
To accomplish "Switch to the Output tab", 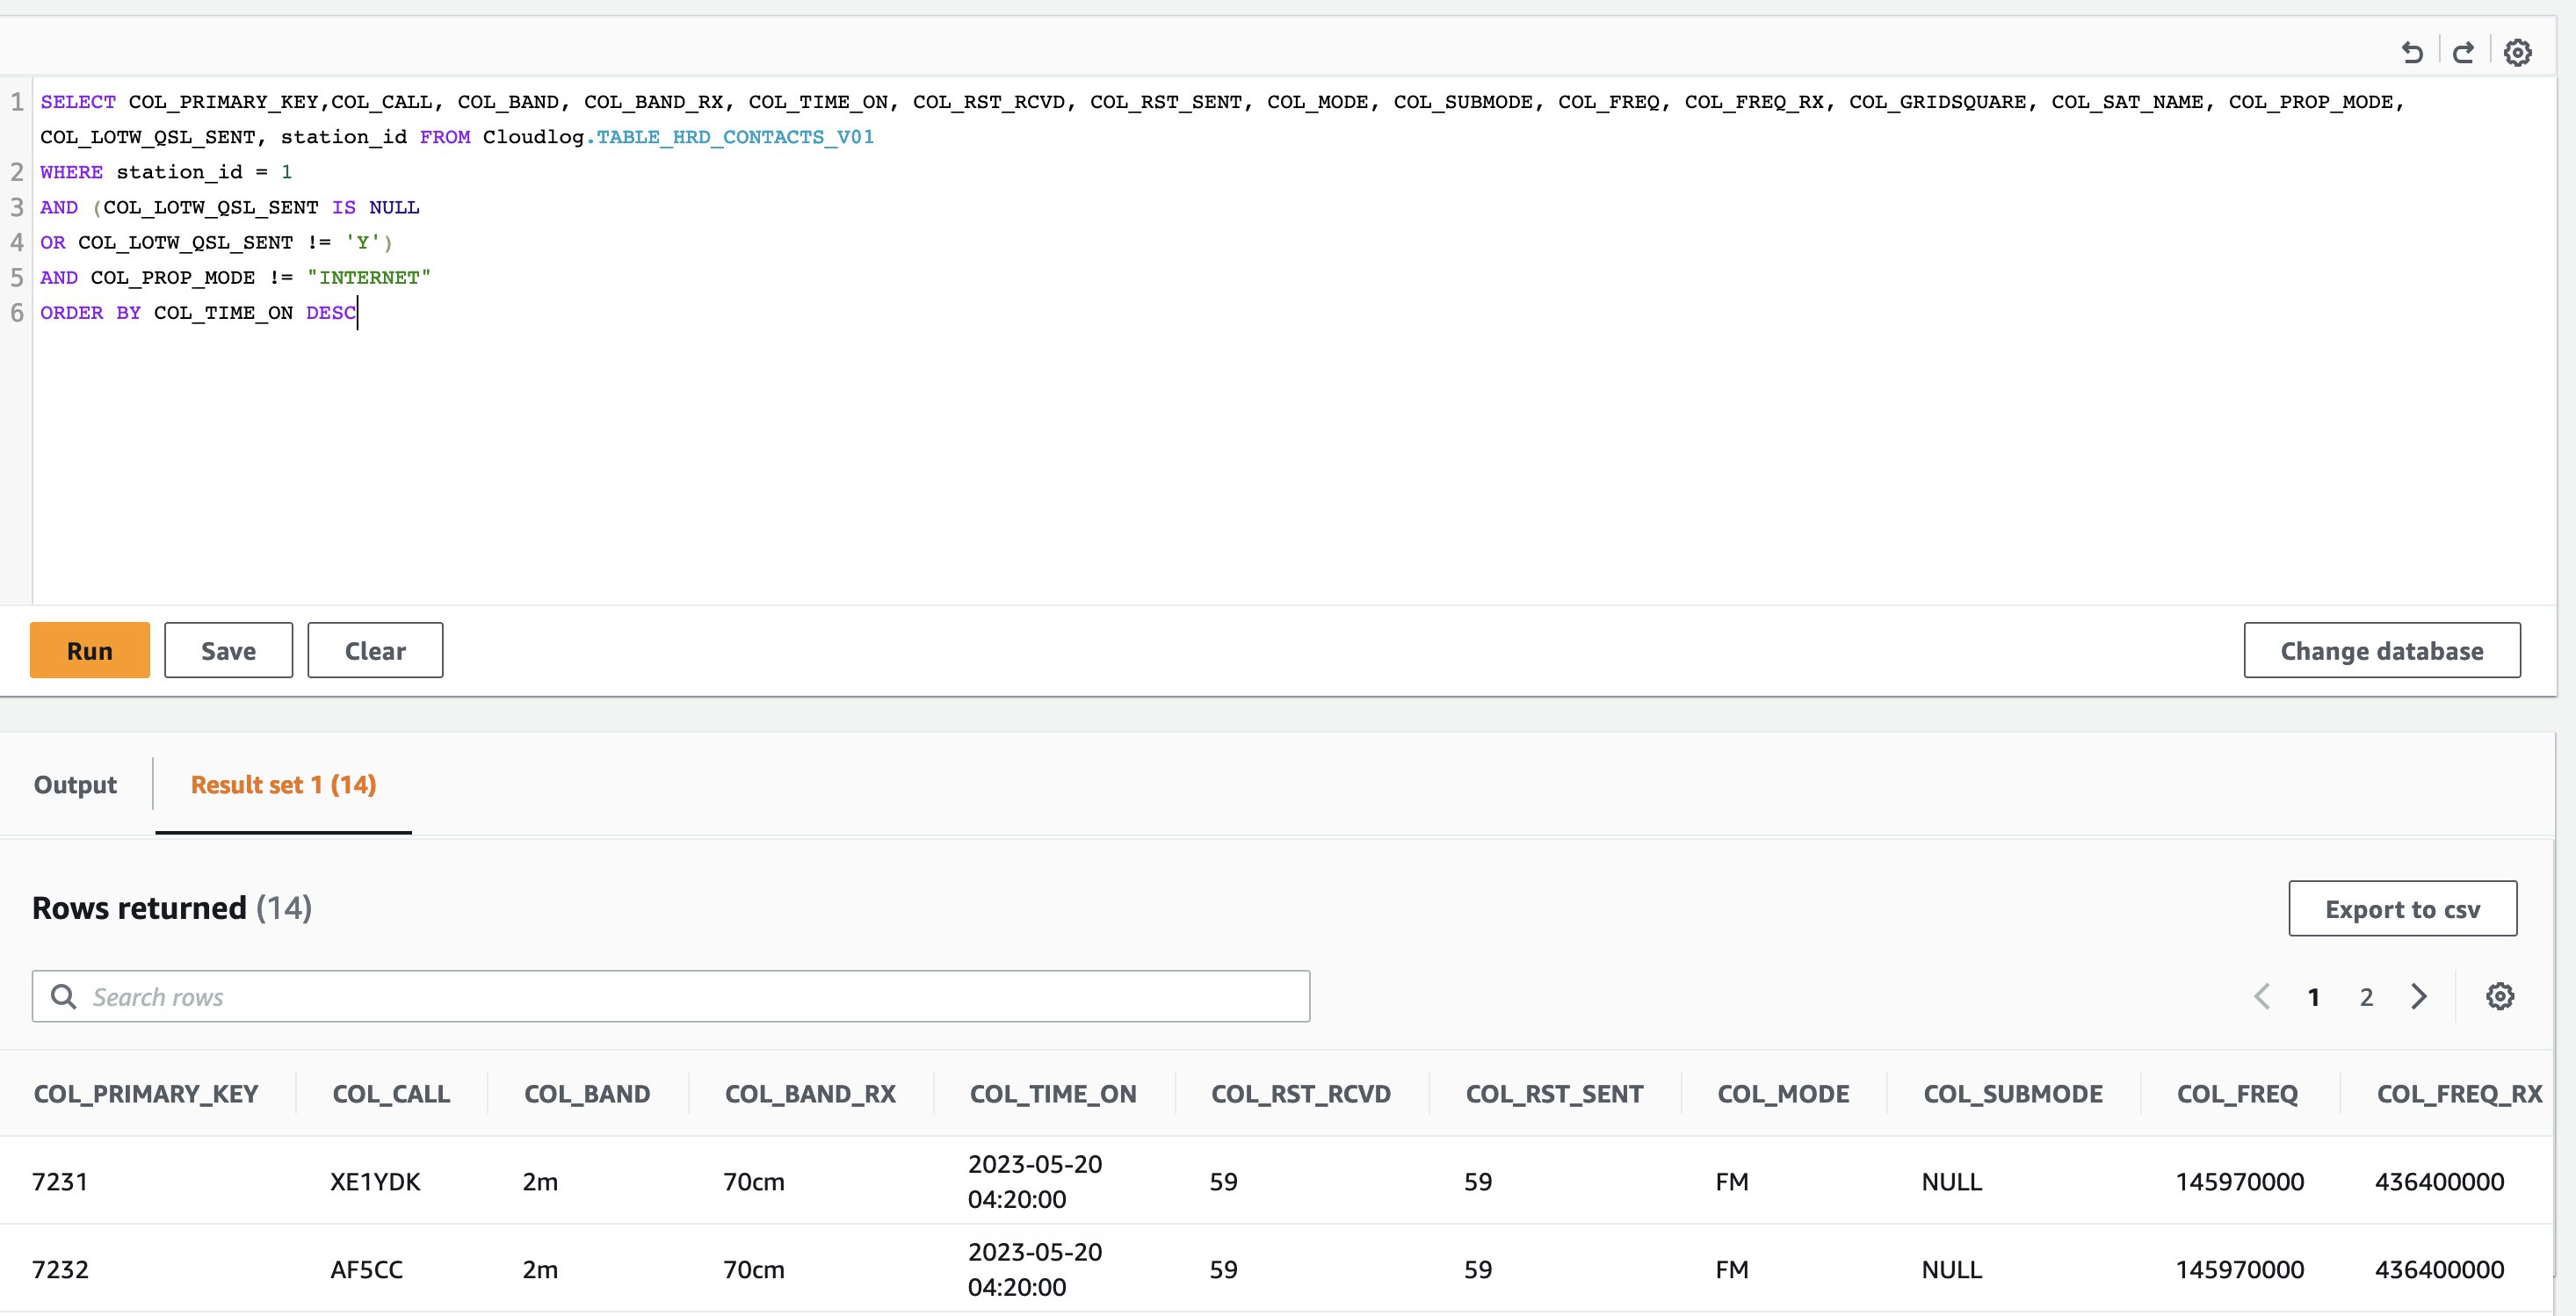I will click(75, 785).
